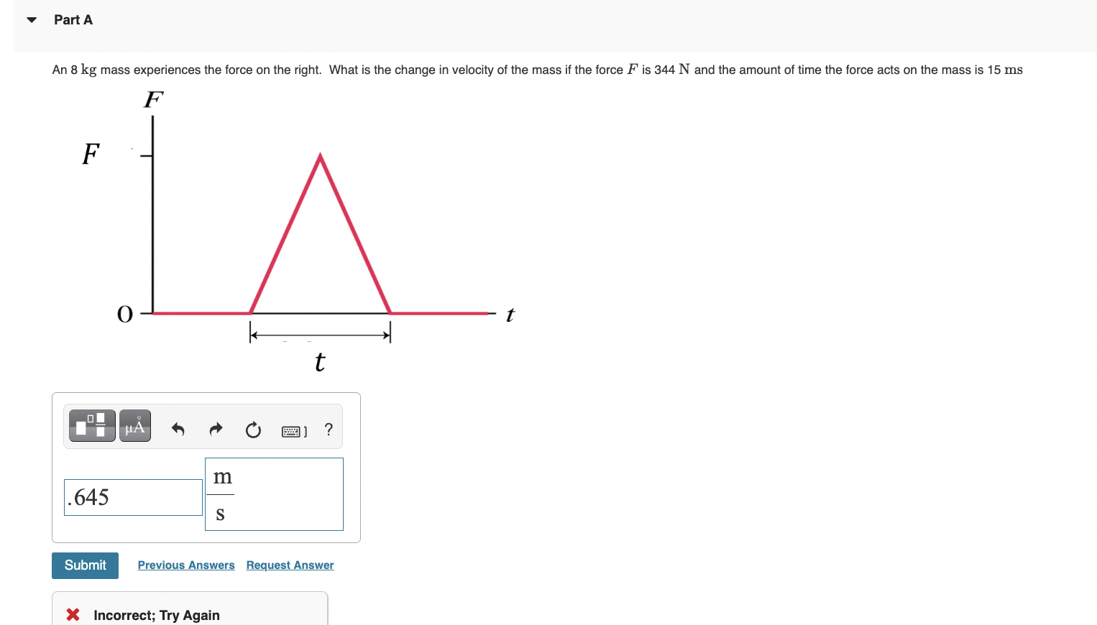1097x625 pixels.
Task: Click the t axis label
Action: [510, 315]
